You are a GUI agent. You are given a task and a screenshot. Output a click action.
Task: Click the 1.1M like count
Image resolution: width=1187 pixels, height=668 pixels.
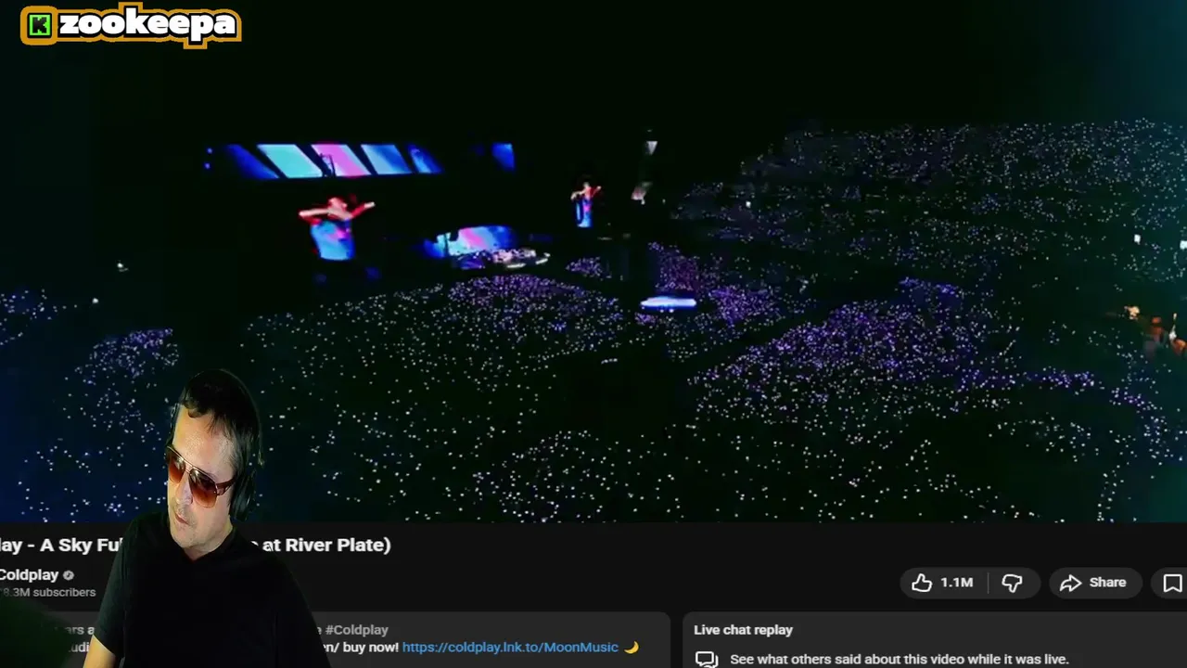tap(956, 583)
